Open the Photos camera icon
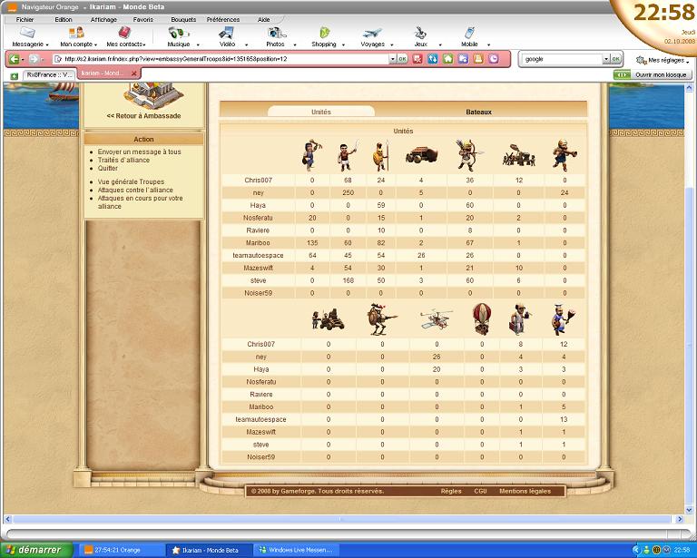This screenshot has height=558, width=697. point(276,33)
